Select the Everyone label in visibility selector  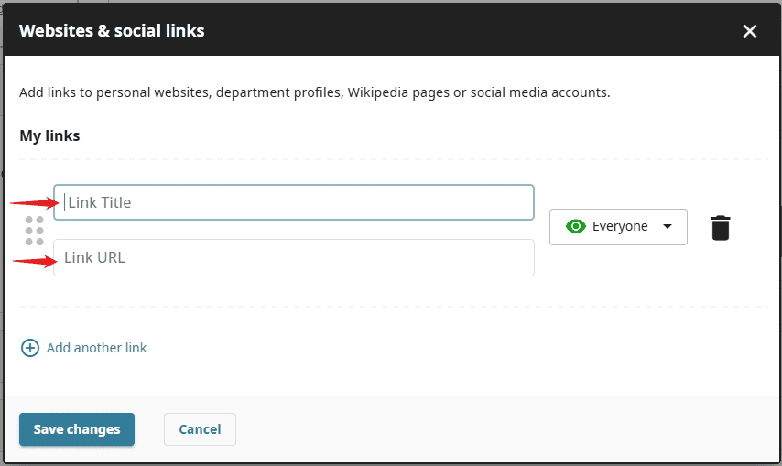click(620, 226)
